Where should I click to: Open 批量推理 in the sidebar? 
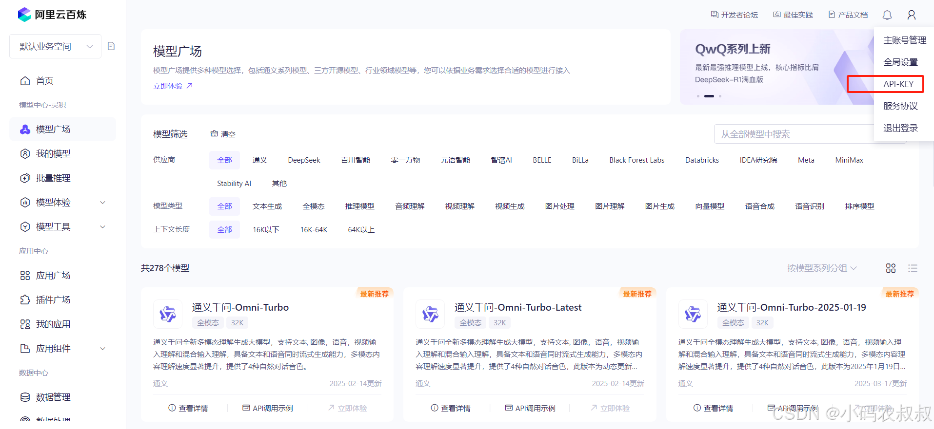62,178
